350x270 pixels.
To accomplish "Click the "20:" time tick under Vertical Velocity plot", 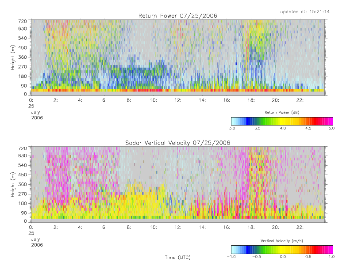I will [276, 228].
